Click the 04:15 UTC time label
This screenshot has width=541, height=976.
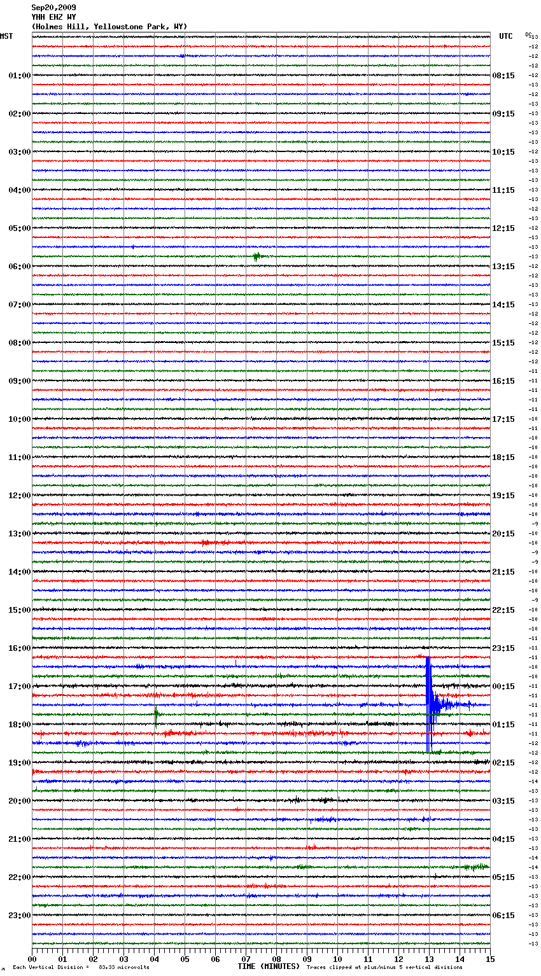tap(503, 839)
